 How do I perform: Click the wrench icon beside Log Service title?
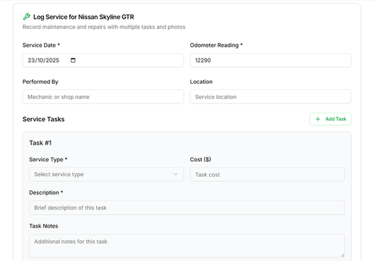[26, 17]
